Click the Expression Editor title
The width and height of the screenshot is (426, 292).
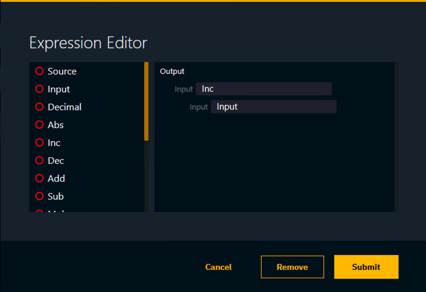coord(88,43)
